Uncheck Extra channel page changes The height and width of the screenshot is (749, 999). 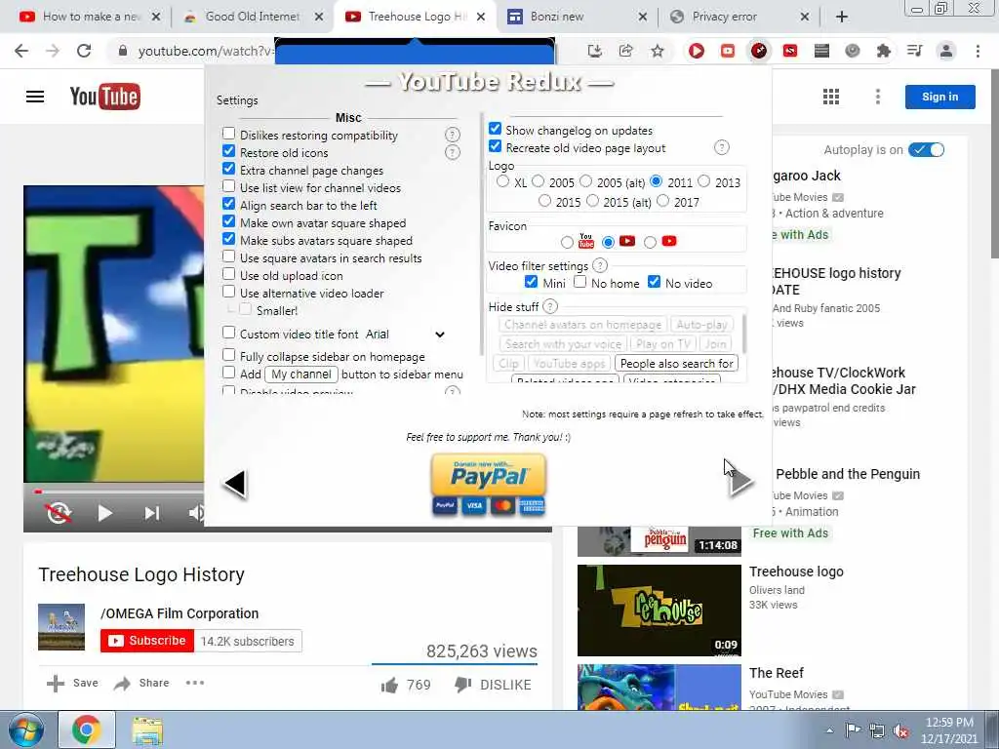point(228,169)
